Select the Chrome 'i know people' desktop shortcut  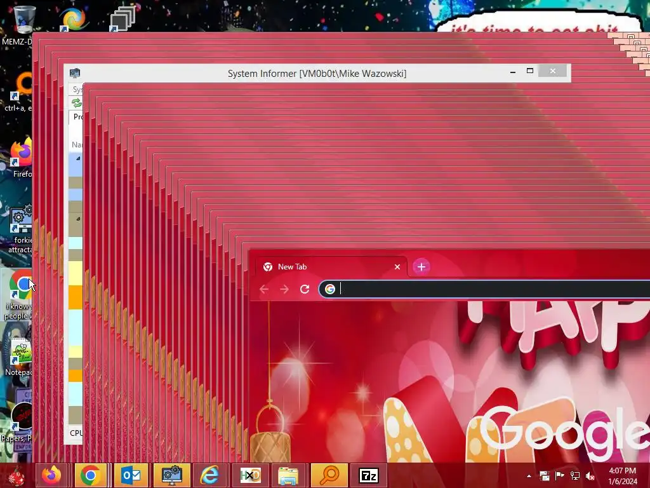(17, 295)
